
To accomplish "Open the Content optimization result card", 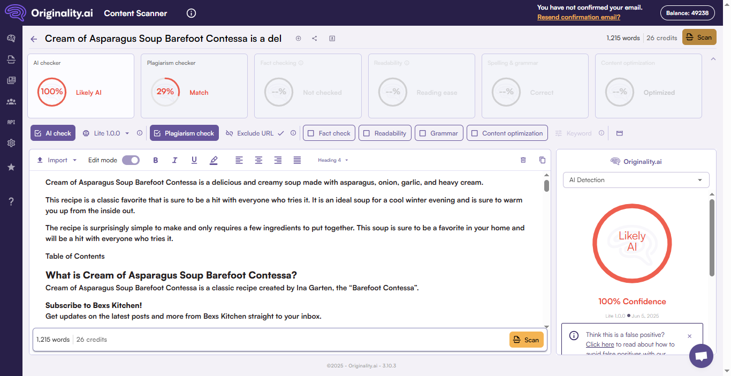I will coord(649,86).
